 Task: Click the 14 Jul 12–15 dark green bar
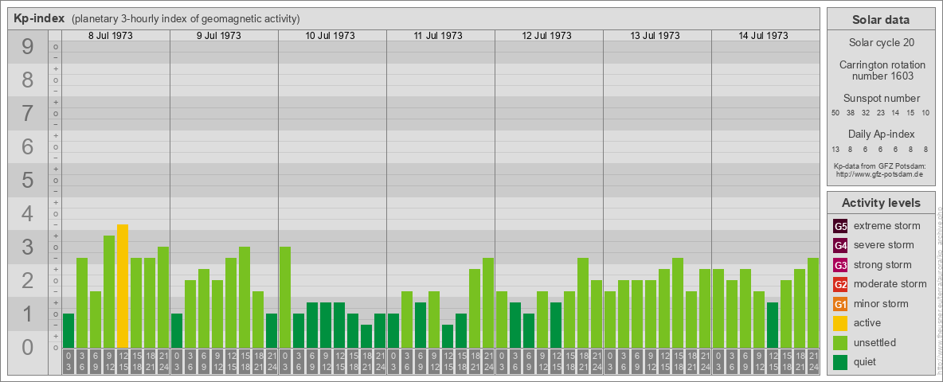click(773, 325)
